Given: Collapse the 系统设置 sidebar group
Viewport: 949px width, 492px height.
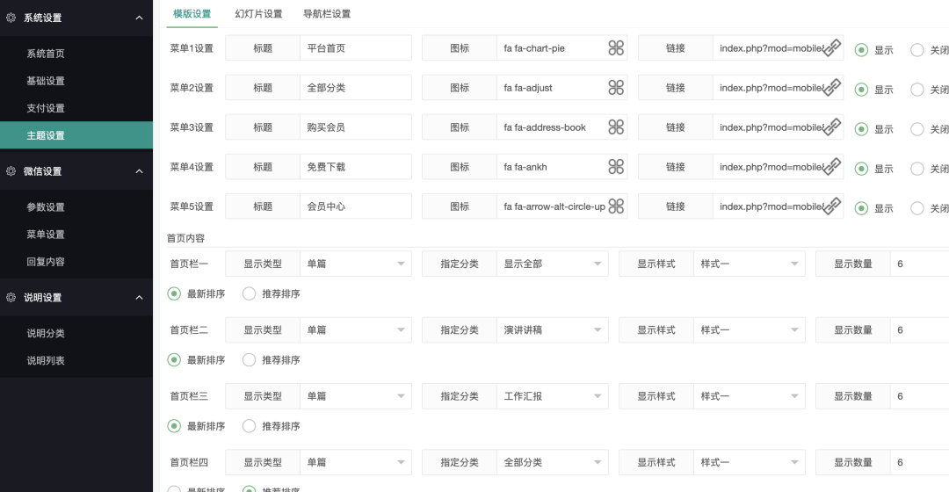Looking at the screenshot, I should tap(139, 18).
